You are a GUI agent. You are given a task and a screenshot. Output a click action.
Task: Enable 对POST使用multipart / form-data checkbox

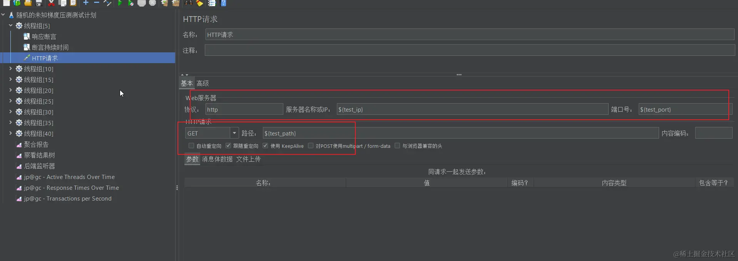(x=311, y=146)
